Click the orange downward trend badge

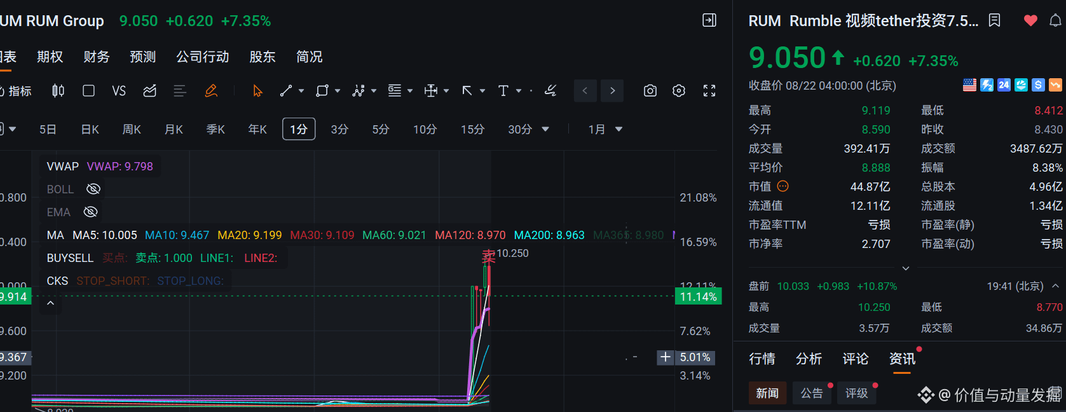(1055, 85)
